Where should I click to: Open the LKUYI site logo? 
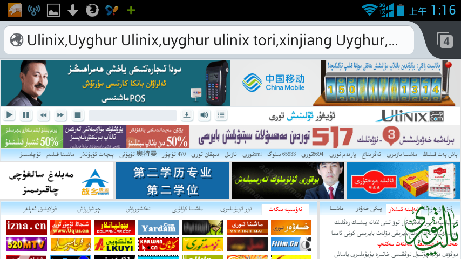(114, 244)
